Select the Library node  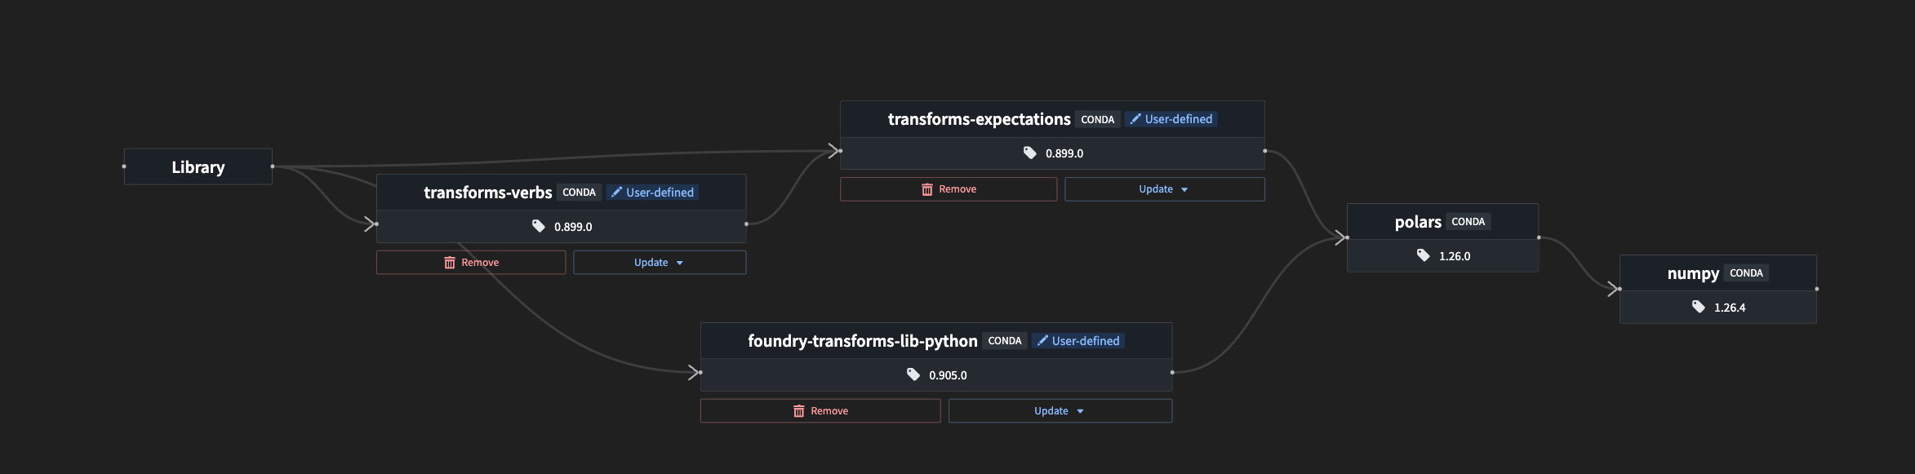198,166
